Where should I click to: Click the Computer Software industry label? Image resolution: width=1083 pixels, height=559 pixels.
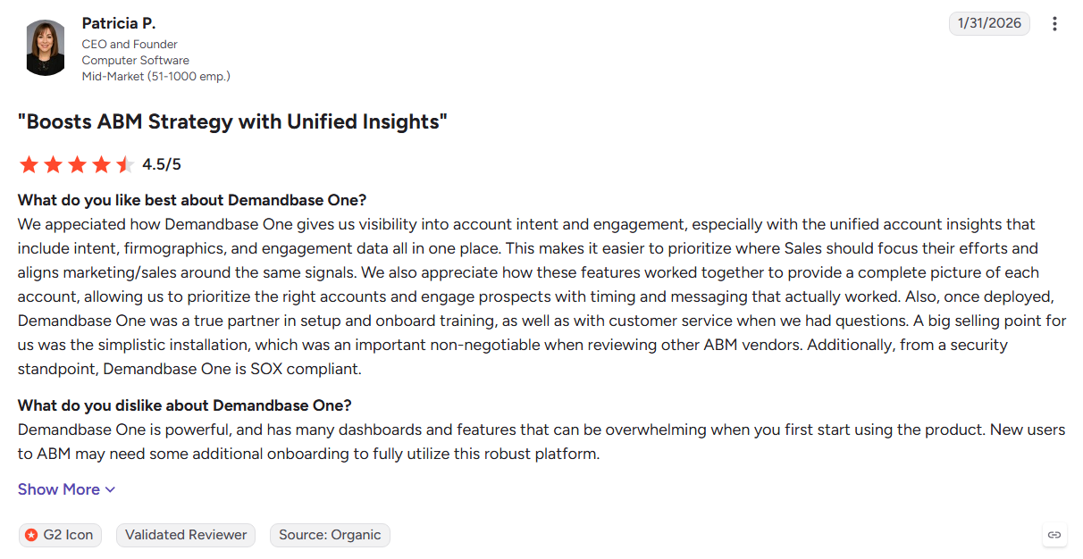click(136, 61)
